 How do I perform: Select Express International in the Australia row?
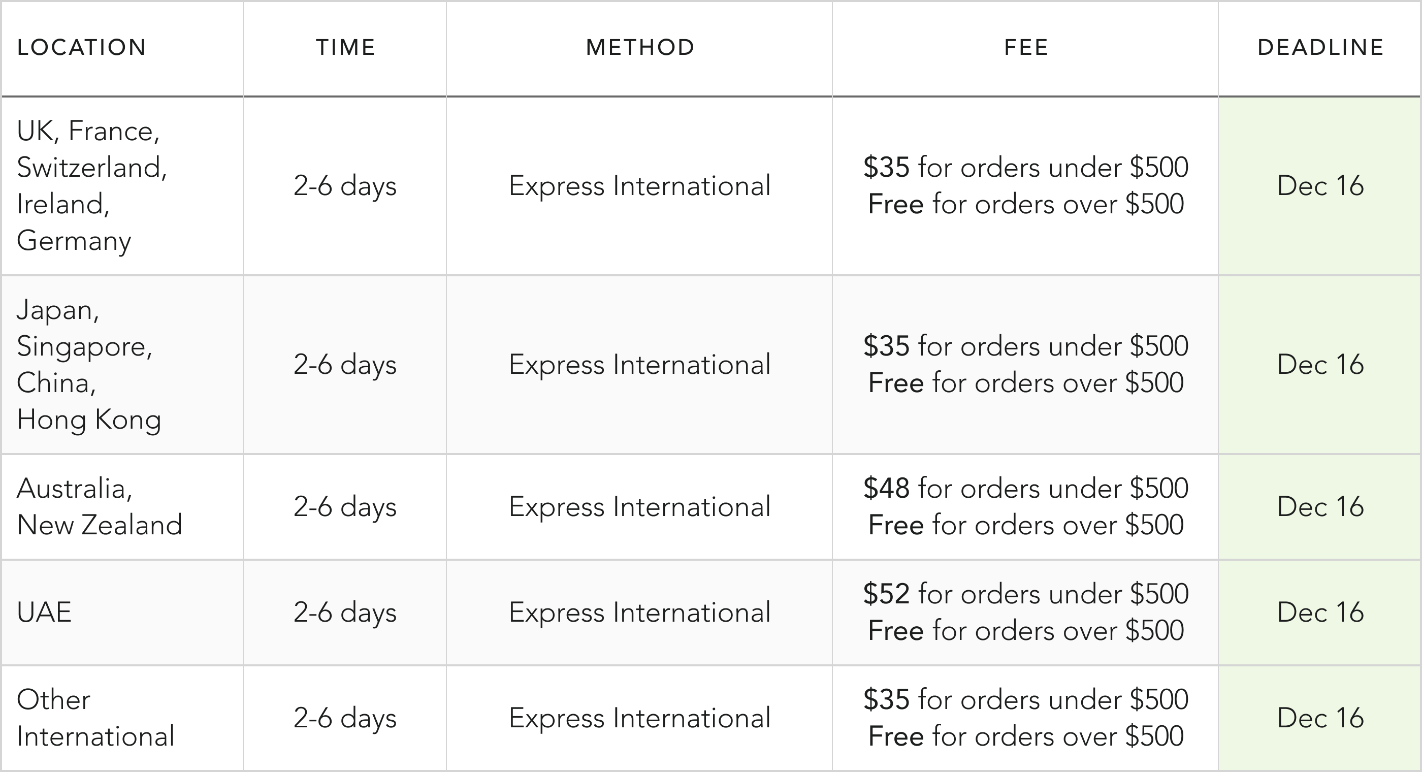coord(639,506)
